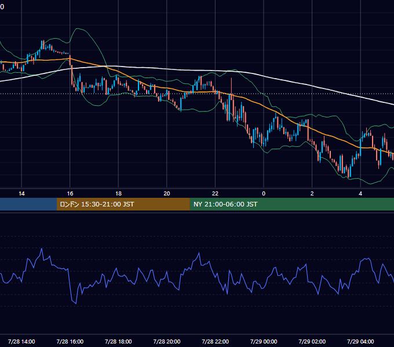Click the NY 21:00-06:00 JST session band
This screenshot has width=394, height=347.
click(291, 204)
